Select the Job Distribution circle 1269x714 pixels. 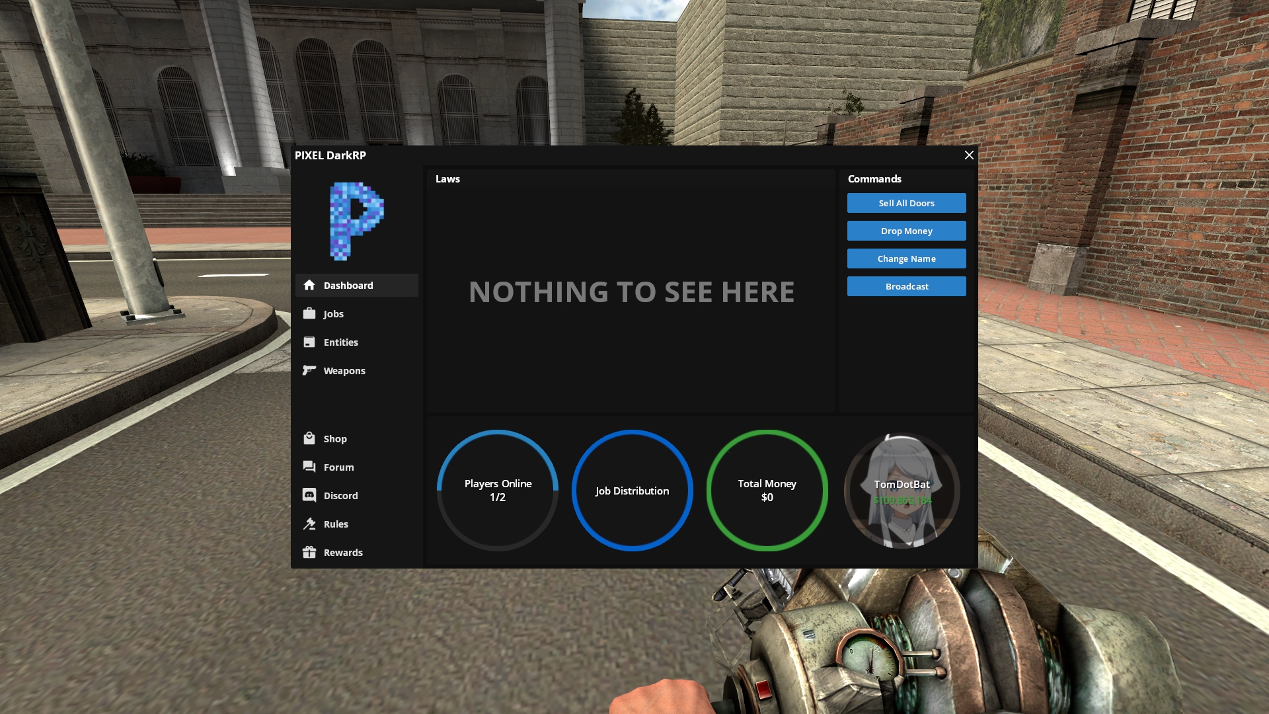tap(632, 490)
